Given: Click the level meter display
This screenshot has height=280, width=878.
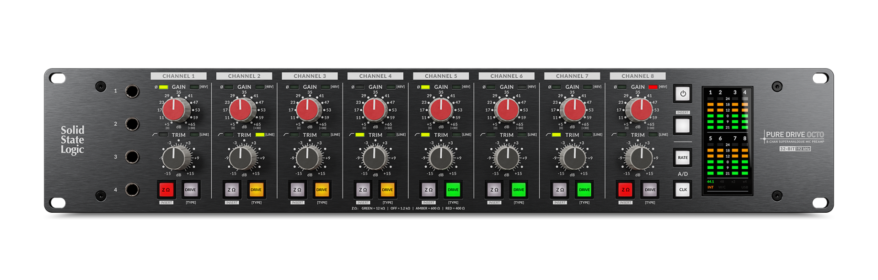Looking at the screenshot, I should [727, 141].
